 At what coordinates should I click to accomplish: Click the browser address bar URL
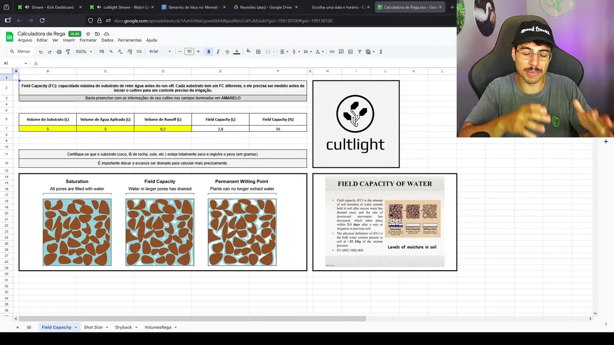pyautogui.click(x=223, y=21)
